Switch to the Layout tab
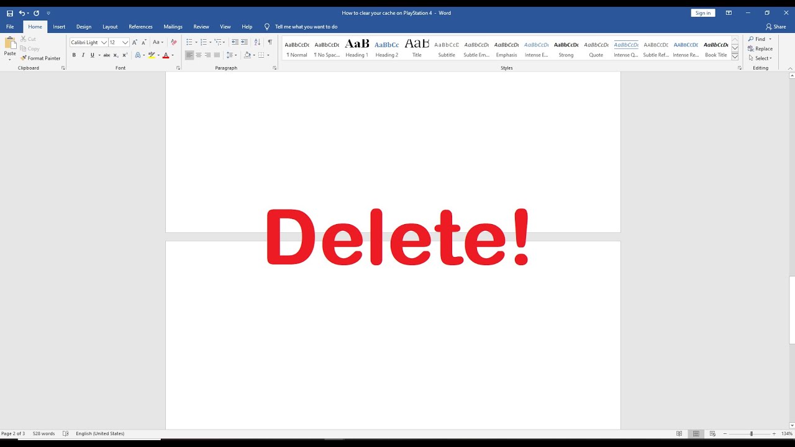 110,27
